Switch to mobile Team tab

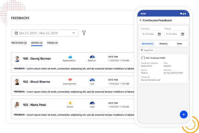click(179, 44)
